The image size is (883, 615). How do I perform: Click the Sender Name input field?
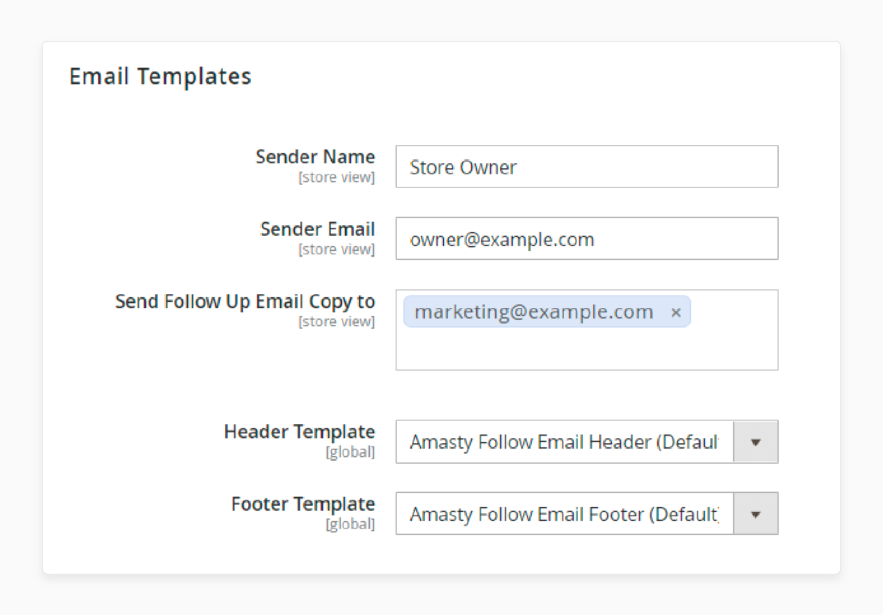coord(587,167)
